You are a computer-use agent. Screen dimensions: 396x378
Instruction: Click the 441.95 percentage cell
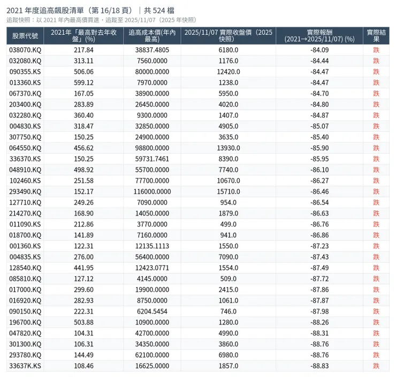coord(83,268)
